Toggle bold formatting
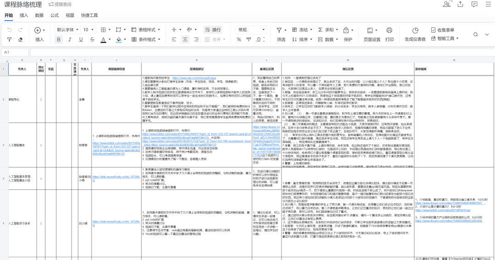The height and width of the screenshot is (260, 495). (x=58, y=39)
